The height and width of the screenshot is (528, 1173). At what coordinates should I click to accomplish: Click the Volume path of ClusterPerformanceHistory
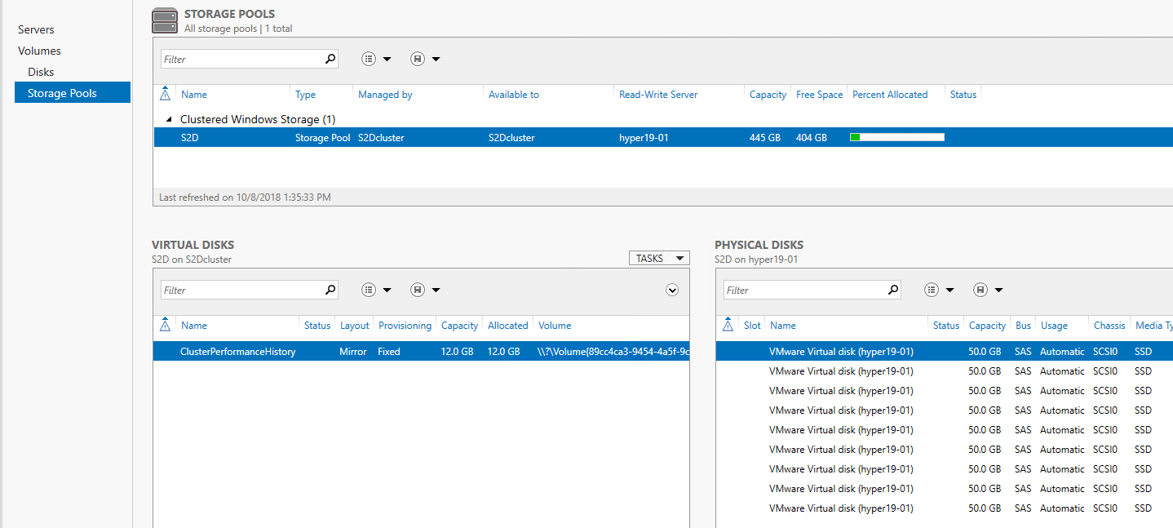[613, 352]
